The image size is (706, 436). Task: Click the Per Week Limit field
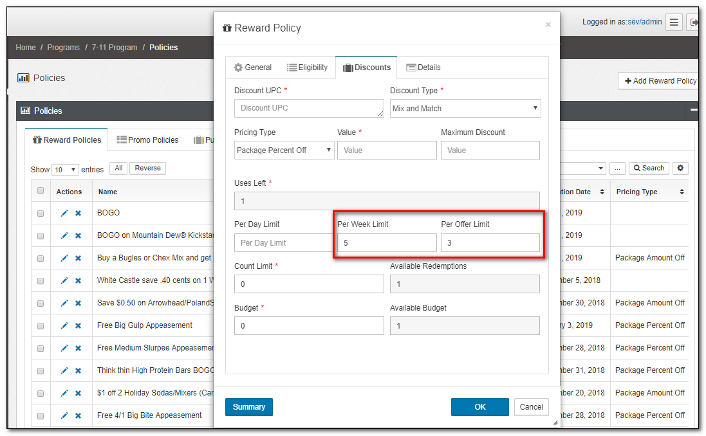[387, 243]
